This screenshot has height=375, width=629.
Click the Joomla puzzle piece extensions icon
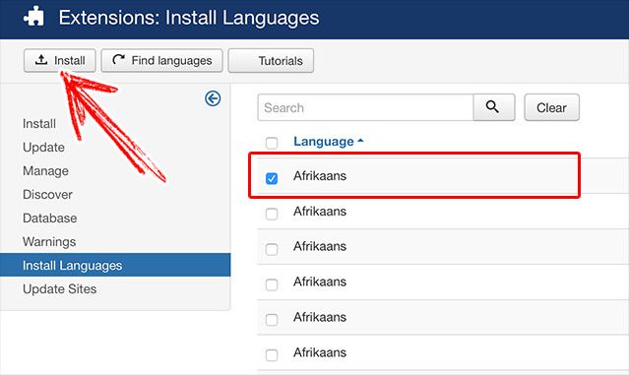33,18
